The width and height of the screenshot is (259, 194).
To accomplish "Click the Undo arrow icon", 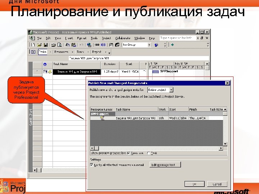I will (81, 45).
